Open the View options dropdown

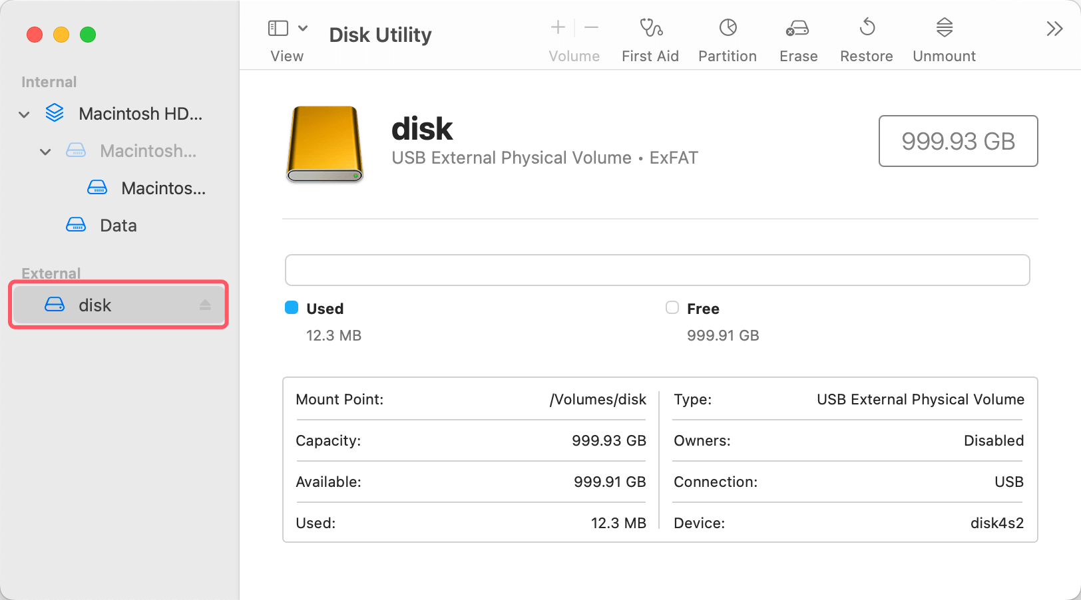pyautogui.click(x=304, y=28)
